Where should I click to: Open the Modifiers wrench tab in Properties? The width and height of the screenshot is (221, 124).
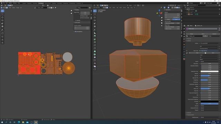(x=184, y=47)
